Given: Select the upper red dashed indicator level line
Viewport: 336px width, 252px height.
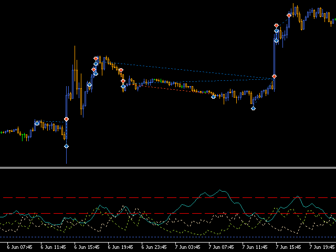Looking at the screenshot, I should 169,197.
